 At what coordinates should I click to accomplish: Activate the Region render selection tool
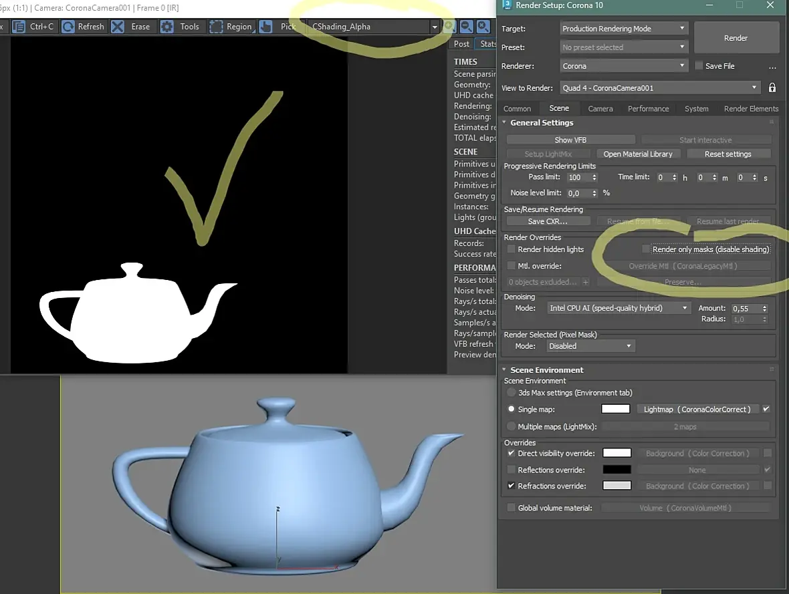pos(216,27)
